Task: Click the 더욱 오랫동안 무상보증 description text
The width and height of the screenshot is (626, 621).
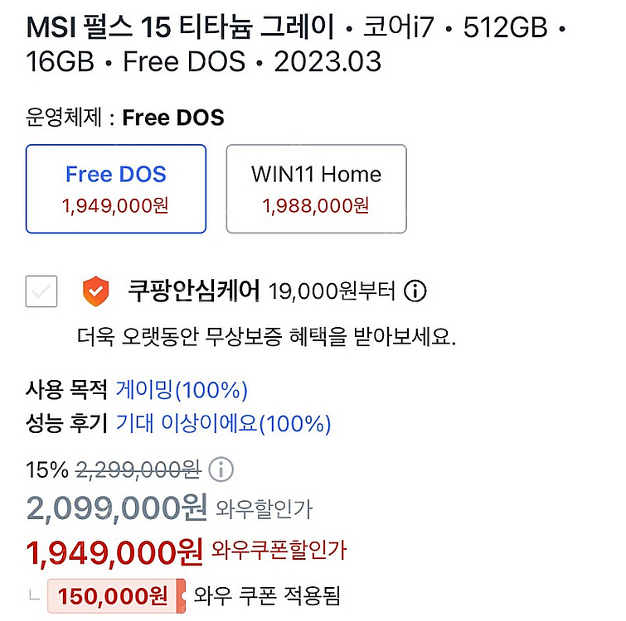Action: click(x=266, y=337)
